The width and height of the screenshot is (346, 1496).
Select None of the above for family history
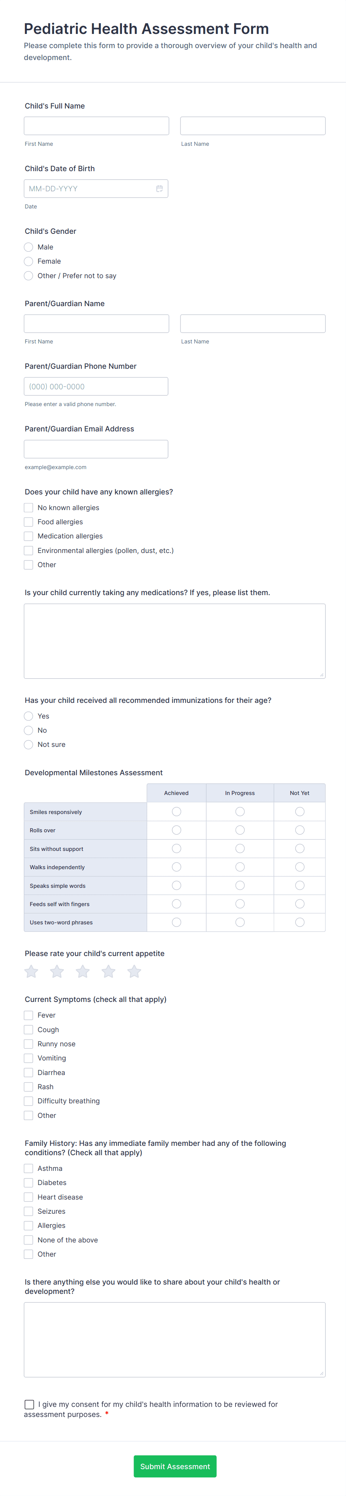click(x=28, y=1240)
